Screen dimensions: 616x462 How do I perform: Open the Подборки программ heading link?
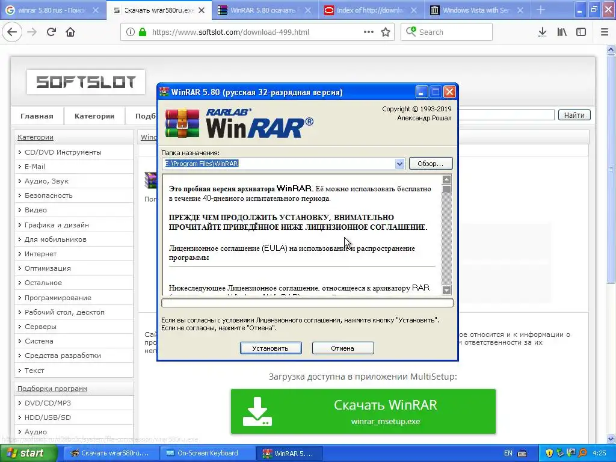[x=52, y=389]
